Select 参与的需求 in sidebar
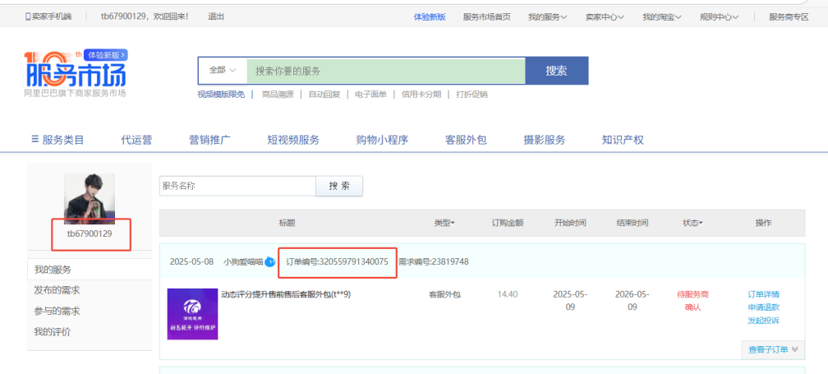This screenshot has width=828, height=374. click(x=57, y=312)
